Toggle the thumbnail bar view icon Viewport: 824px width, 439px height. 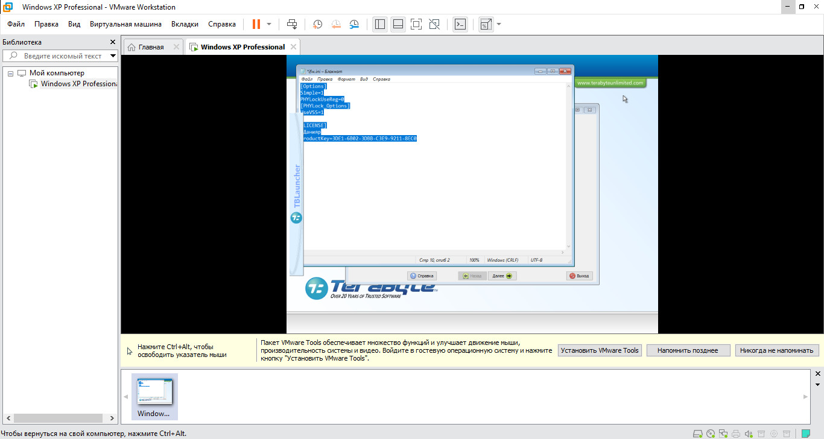coord(398,24)
